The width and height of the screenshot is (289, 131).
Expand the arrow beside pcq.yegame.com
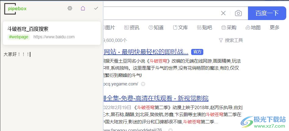pyautogui.click(x=143, y=84)
